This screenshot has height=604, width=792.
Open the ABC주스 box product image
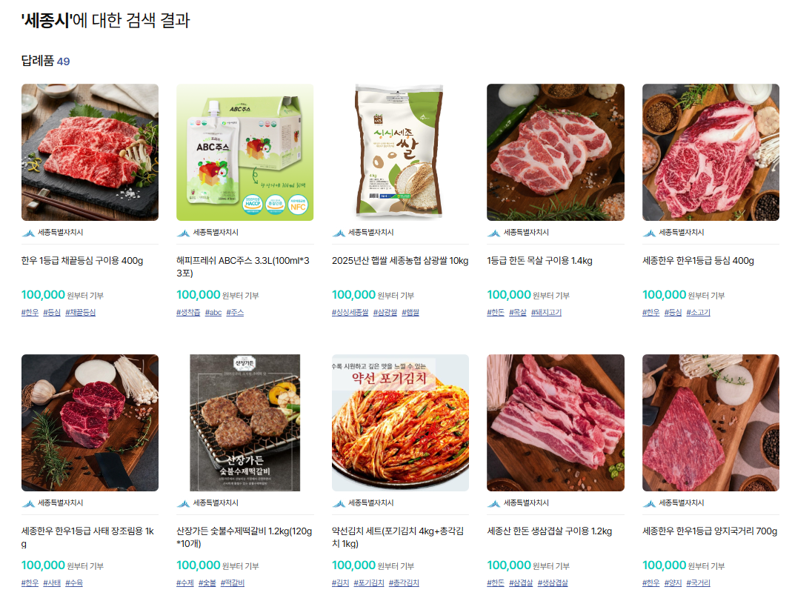click(x=245, y=152)
